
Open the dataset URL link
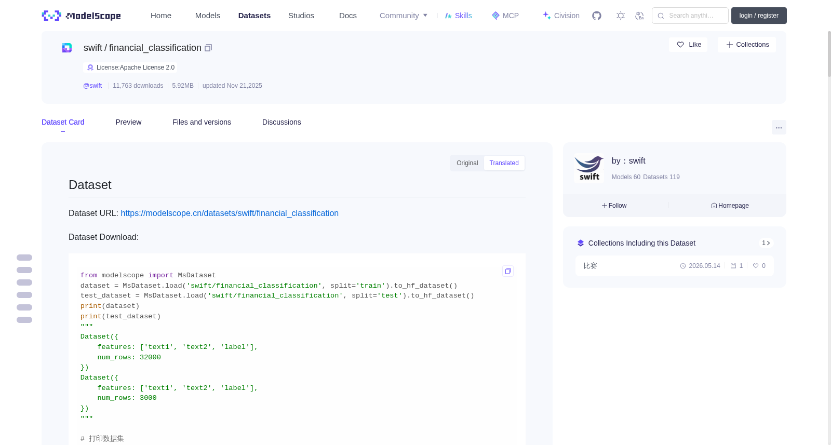click(x=230, y=213)
